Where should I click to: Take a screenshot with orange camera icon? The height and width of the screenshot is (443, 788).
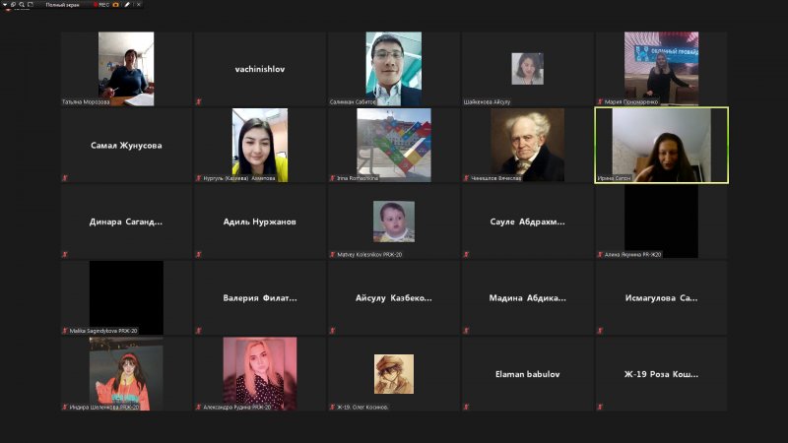click(116, 5)
